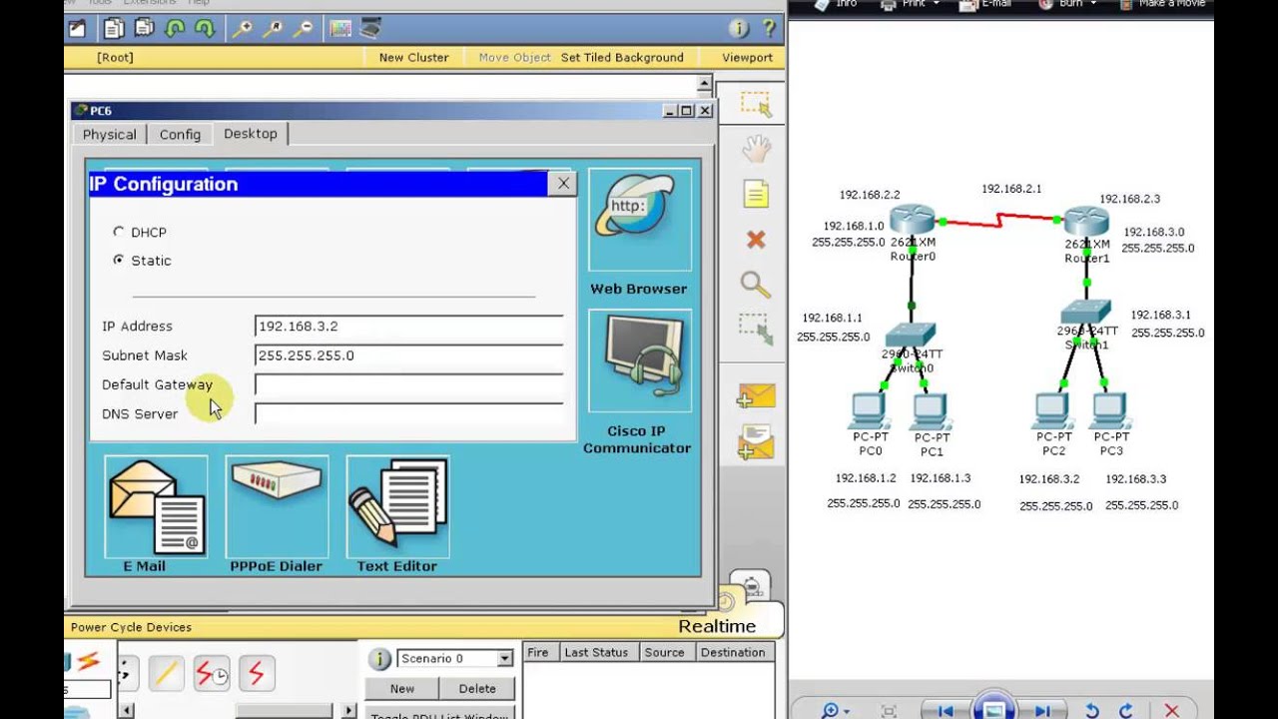1278x719 pixels.
Task: Click the Burn button in photo viewer
Action: tap(1066, 4)
